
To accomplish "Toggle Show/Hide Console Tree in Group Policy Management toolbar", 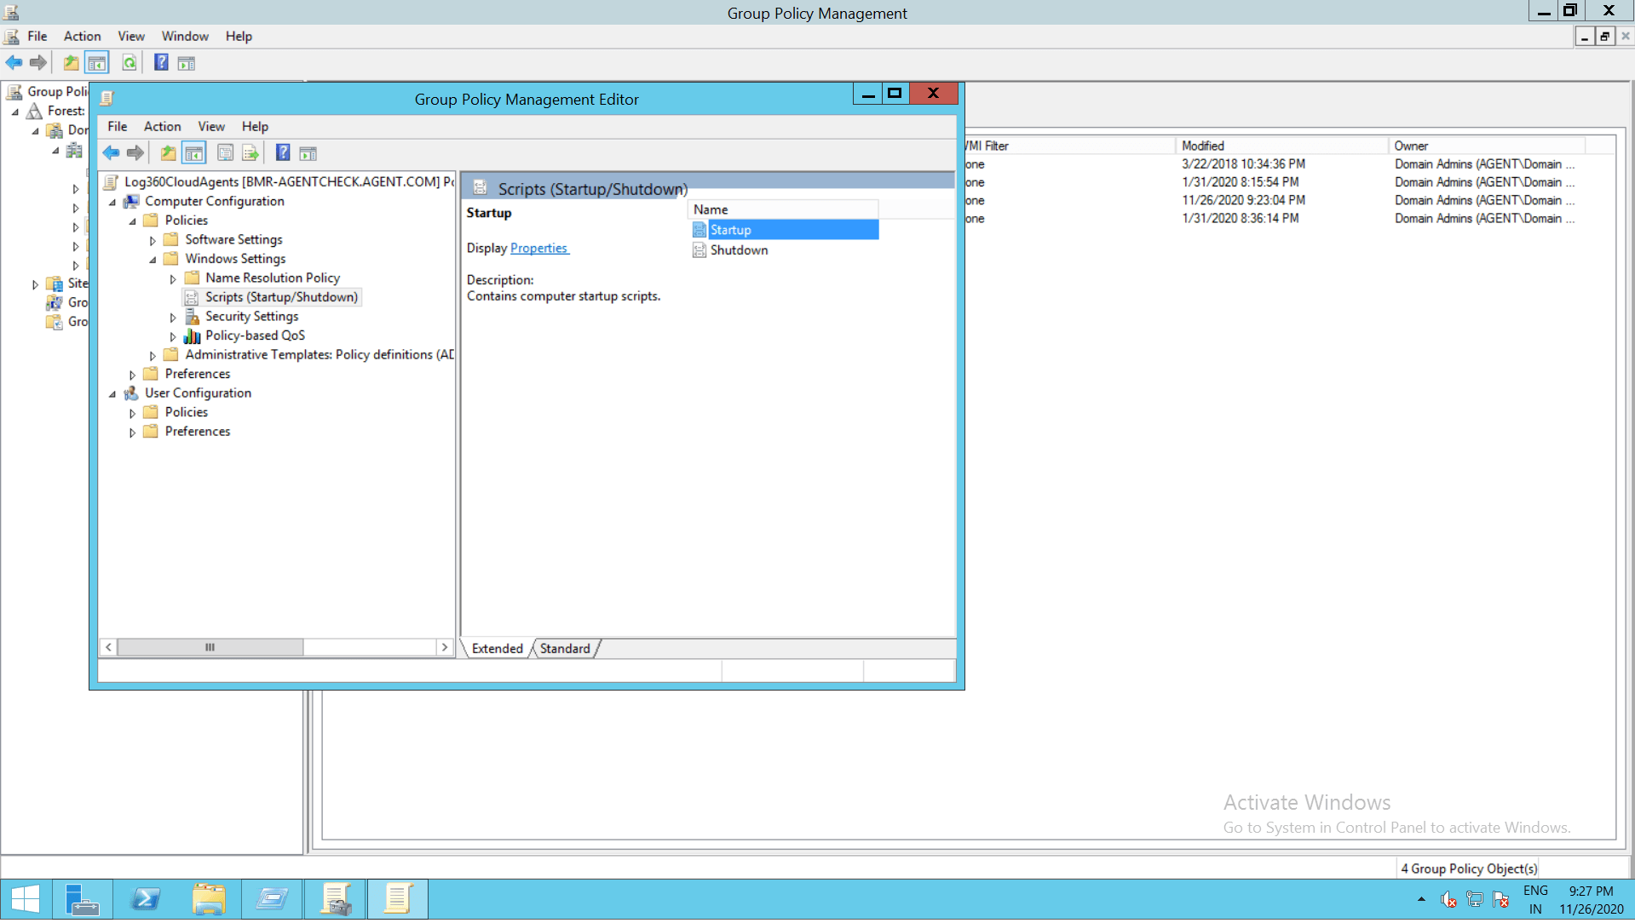I will 97,62.
